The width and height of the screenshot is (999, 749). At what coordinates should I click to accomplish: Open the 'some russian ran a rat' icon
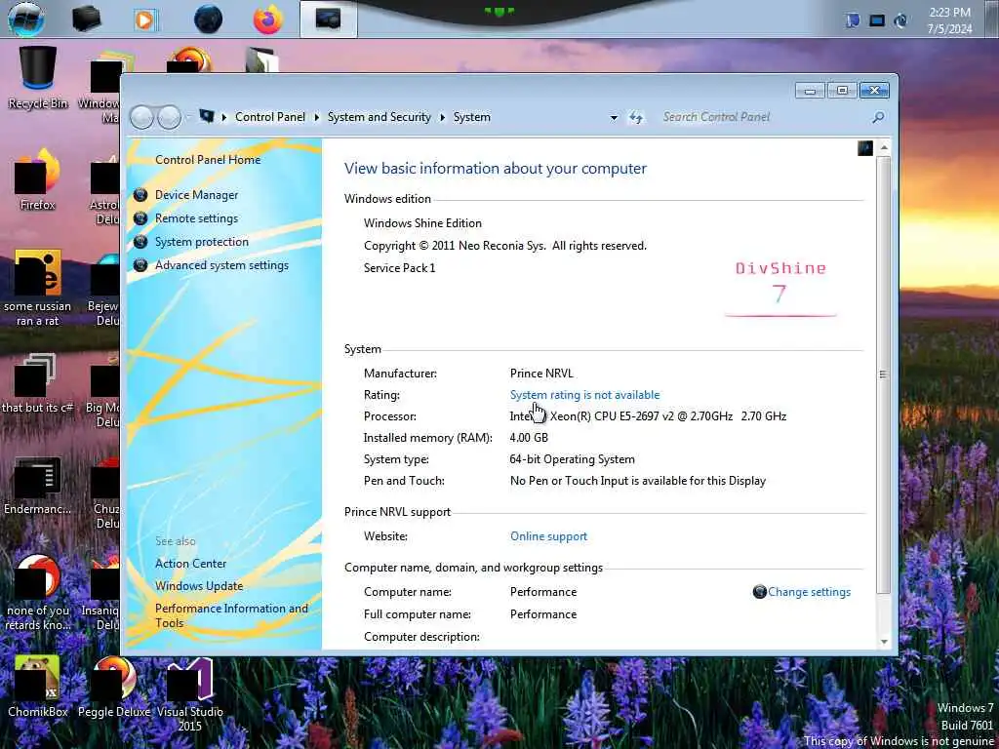38,288
